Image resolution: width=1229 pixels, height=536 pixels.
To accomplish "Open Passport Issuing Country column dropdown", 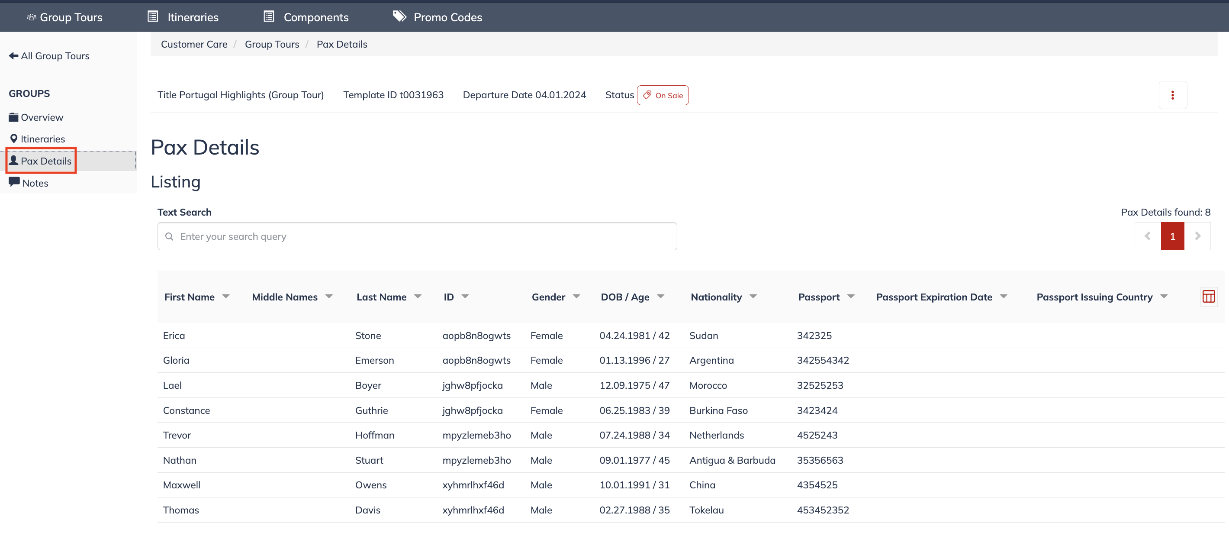I will [1164, 297].
